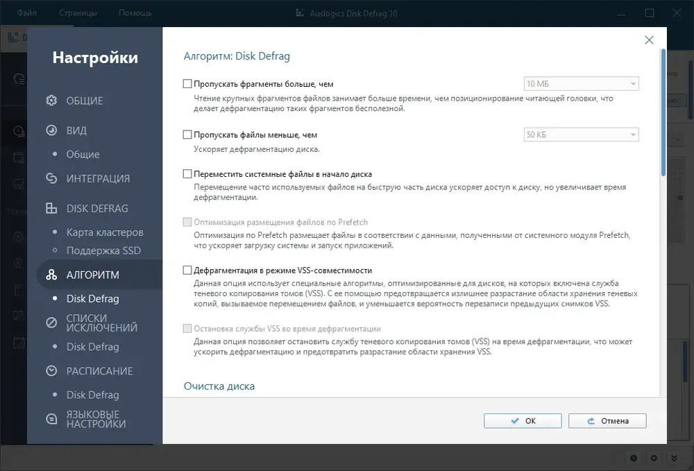Viewport: 694px width, 471px height.
Task: Click the Настройки sidebar title
Action: click(x=95, y=58)
